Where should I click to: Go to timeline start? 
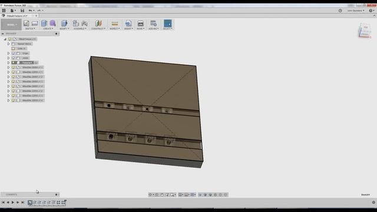pos(3,203)
